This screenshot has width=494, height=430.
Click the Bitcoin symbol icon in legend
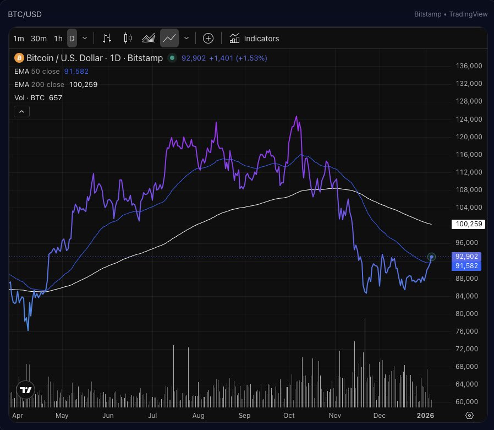(x=19, y=58)
